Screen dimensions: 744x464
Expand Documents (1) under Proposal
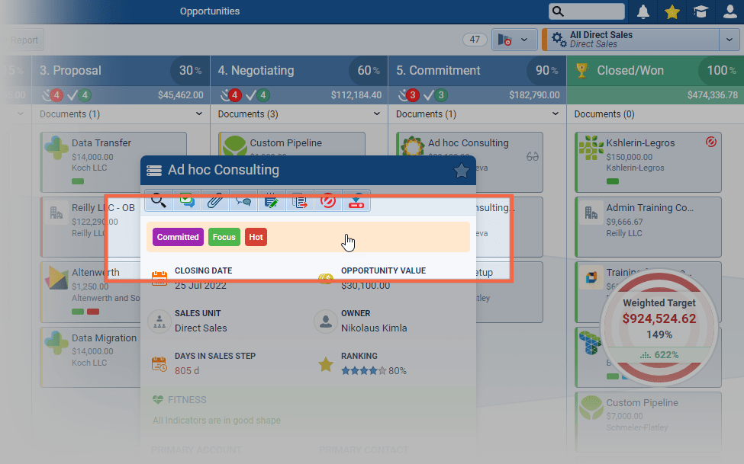[x=198, y=114]
